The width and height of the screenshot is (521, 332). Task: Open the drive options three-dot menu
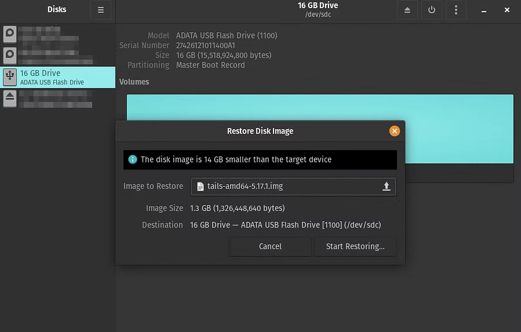(x=456, y=10)
